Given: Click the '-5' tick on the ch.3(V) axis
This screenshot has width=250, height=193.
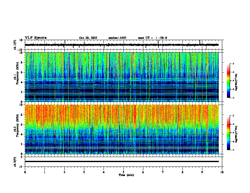Looking at the screenshot, I should [21, 167].
